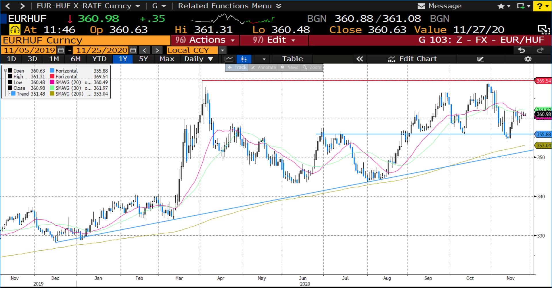Click the blue 355.88 axis price label
Viewport: 552px width, 288px height.
(543, 134)
